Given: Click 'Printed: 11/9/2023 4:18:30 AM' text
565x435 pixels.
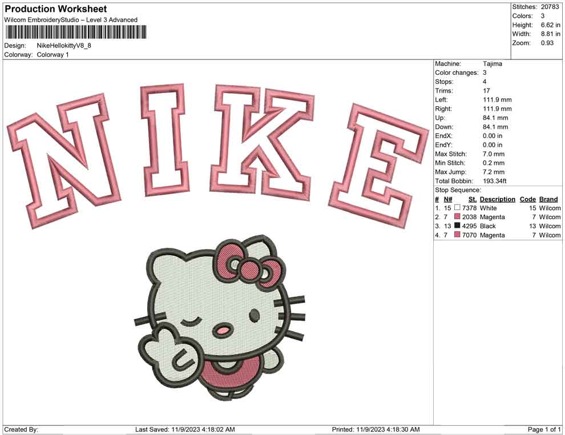Looking at the screenshot, I should pyautogui.click(x=376, y=429).
